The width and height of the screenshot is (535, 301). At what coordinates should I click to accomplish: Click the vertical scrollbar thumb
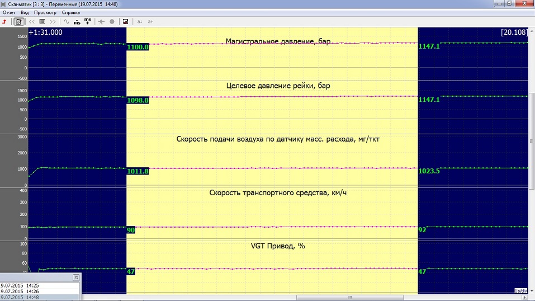click(532, 141)
